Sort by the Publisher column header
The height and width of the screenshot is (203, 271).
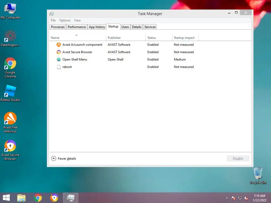coord(126,38)
